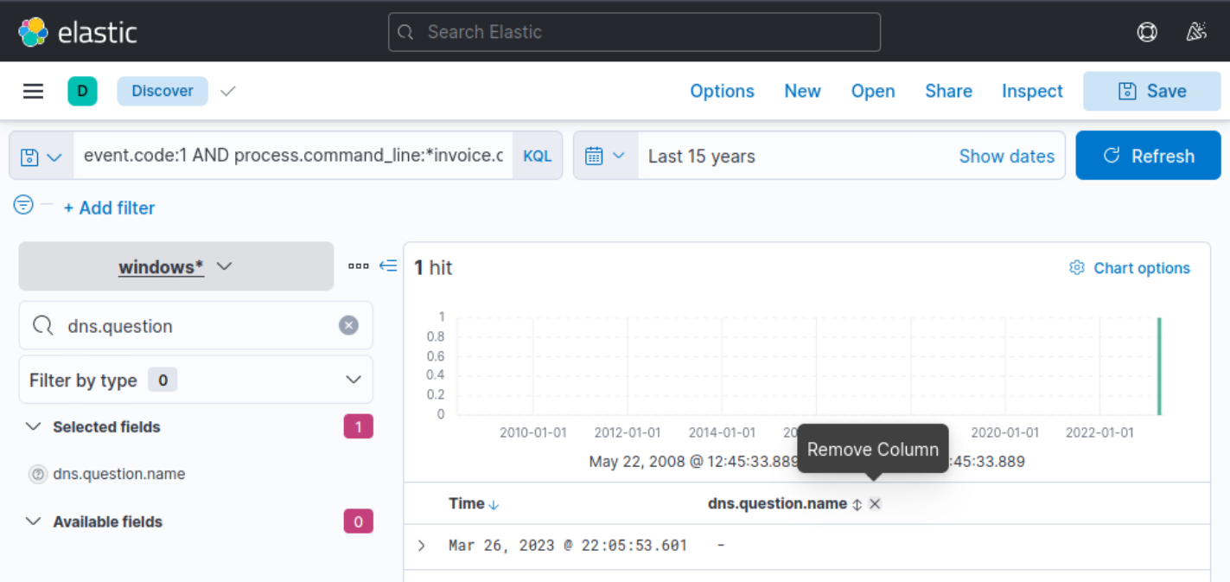The width and height of the screenshot is (1230, 582).
Task: Expand the Filter by type dropdown
Action: pos(353,380)
